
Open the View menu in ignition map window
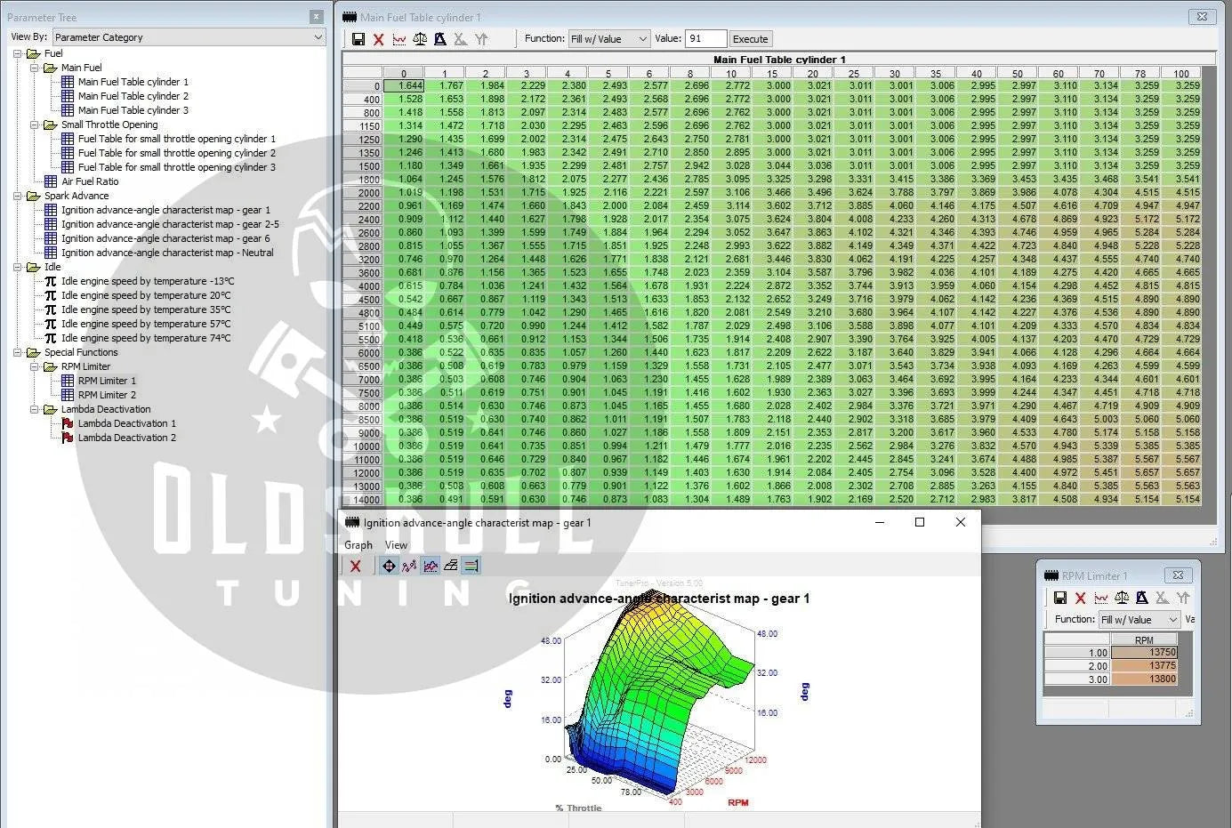396,545
